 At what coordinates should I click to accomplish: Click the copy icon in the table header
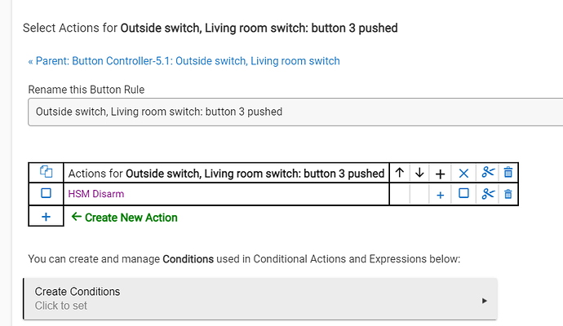[46, 173]
